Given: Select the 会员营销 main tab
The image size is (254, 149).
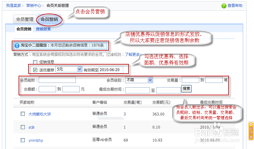Looking at the screenshot, I should pyautogui.click(x=49, y=19).
